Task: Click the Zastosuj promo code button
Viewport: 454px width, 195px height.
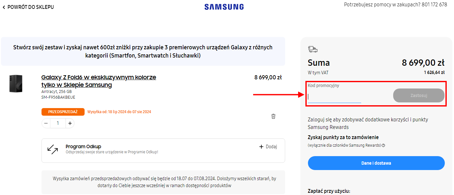Action: point(419,95)
